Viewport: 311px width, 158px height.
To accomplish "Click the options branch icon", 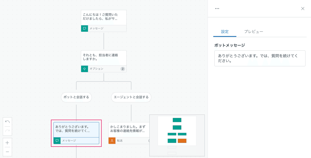I will coord(84,69).
